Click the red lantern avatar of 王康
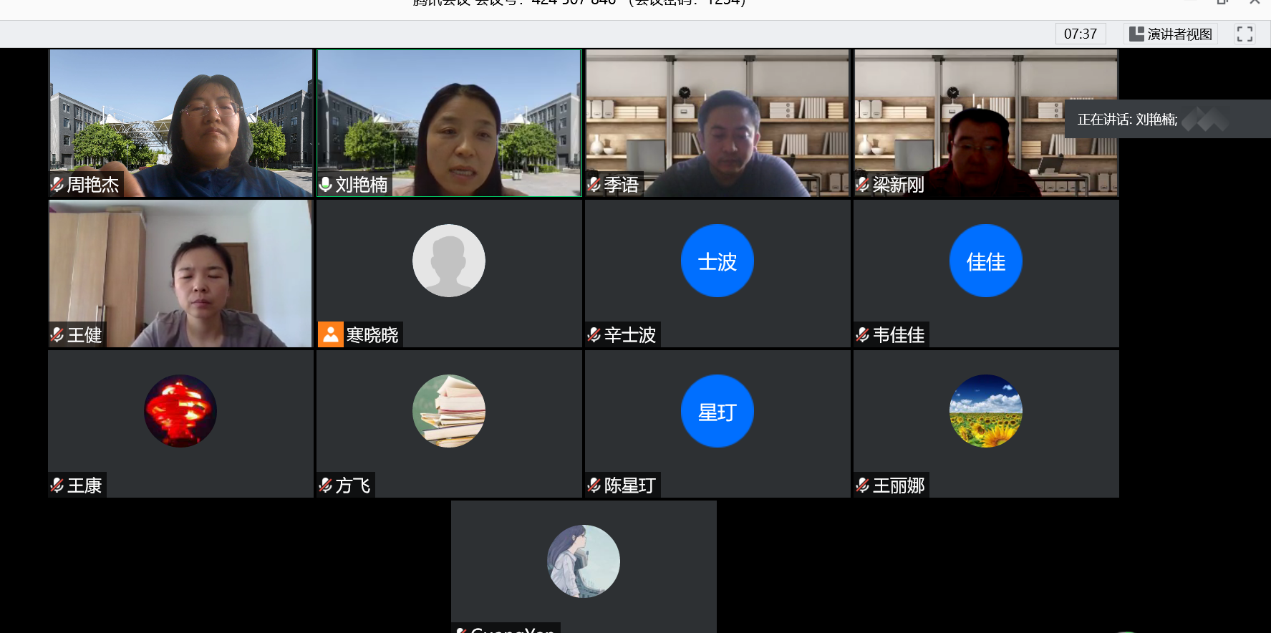Screen dimensions: 1271x633 [180, 411]
